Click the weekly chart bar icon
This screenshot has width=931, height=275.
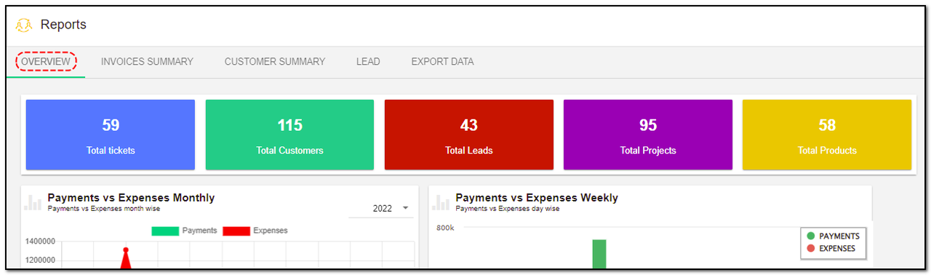pos(441,202)
